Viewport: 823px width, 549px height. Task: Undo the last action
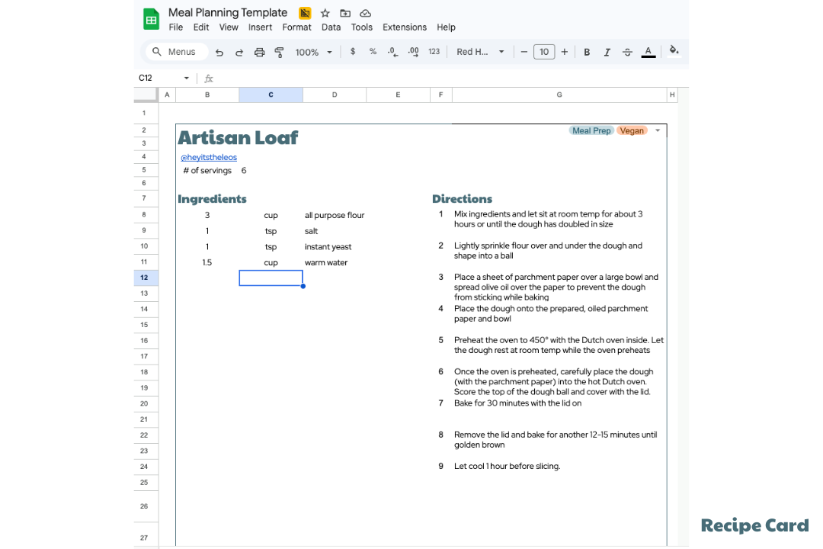point(219,52)
